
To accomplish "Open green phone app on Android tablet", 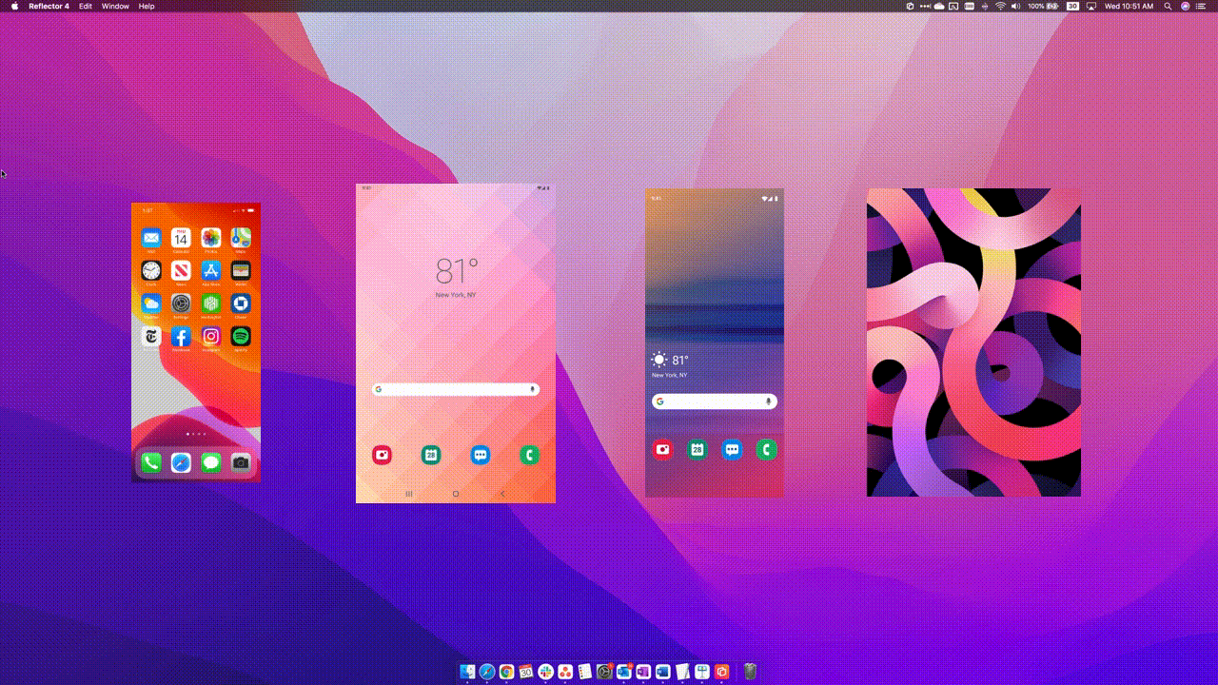I will pos(530,455).
